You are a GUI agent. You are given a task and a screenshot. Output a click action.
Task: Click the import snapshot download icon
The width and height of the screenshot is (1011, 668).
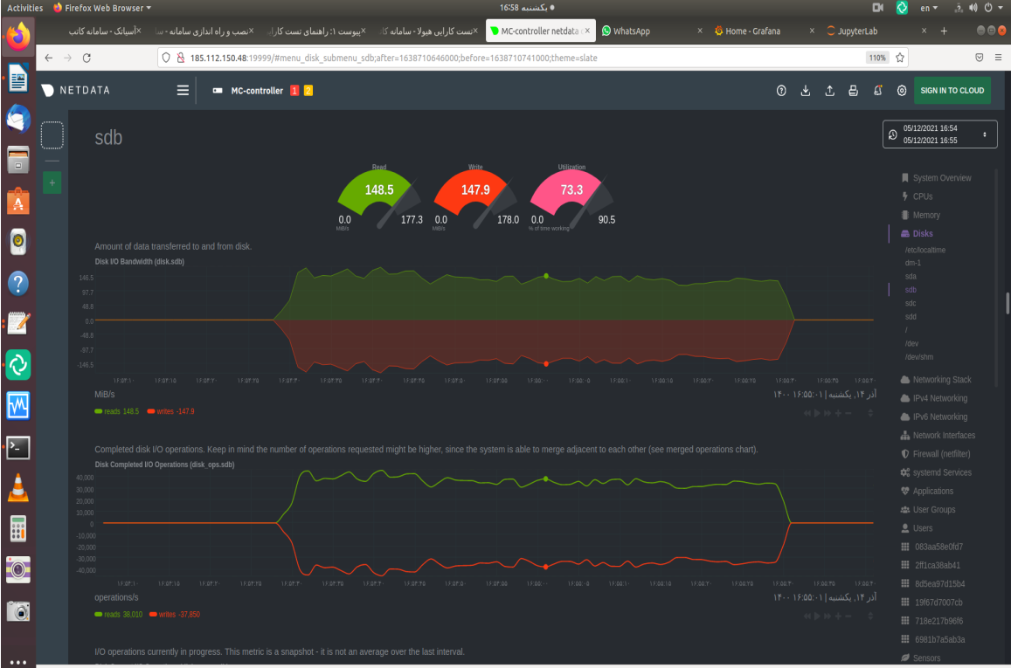click(x=806, y=91)
